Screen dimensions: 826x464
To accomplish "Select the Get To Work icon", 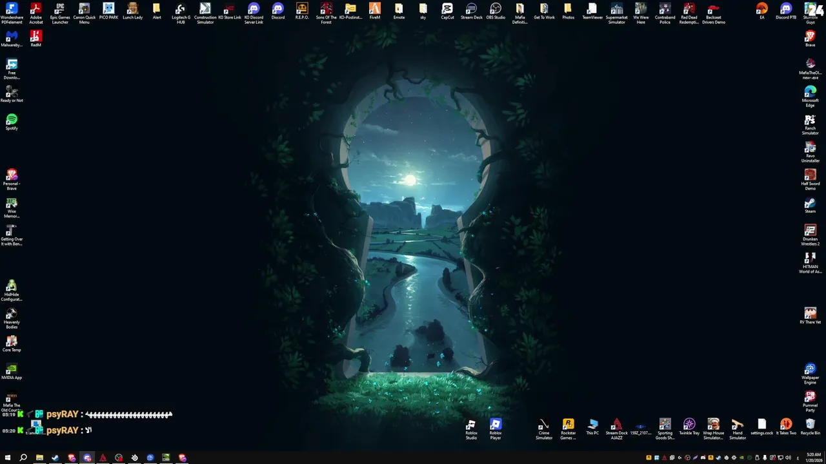I will (544, 12).
